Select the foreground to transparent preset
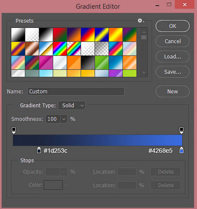The width and height of the screenshot is (197, 209). [x=32, y=34]
